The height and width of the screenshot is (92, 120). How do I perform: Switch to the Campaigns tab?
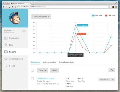click(35, 62)
